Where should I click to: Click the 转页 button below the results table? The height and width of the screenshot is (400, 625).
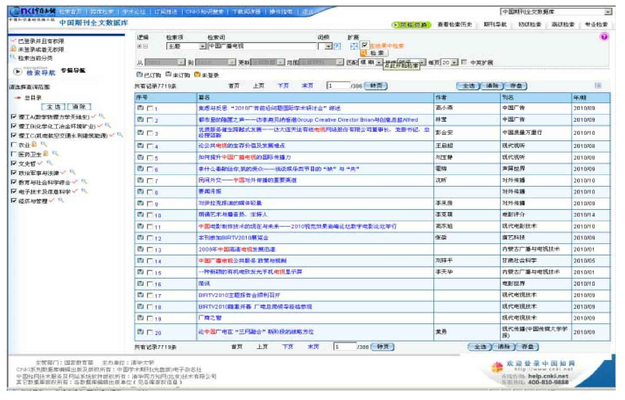point(382,347)
